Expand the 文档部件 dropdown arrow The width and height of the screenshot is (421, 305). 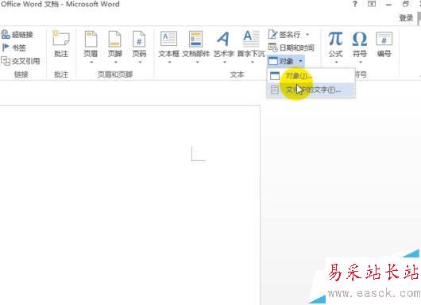coord(197,62)
